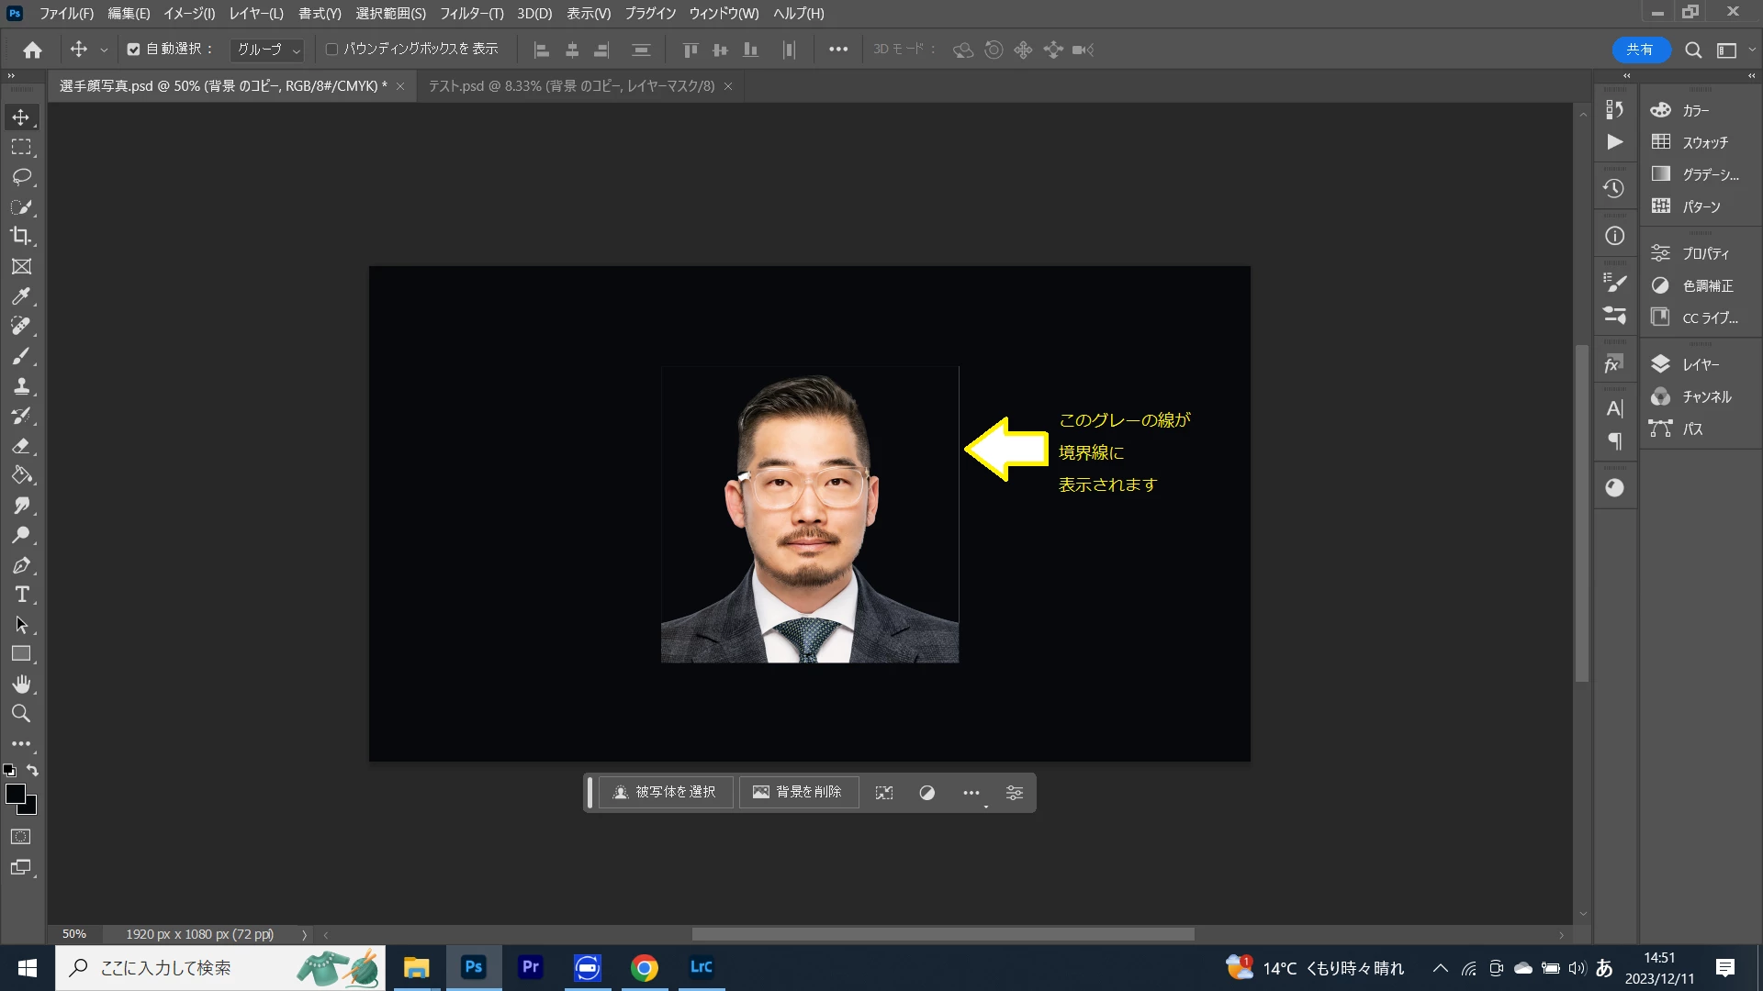Viewport: 1763px width, 991px height.
Task: Expand the tool preset picker arrow
Action: [104, 50]
